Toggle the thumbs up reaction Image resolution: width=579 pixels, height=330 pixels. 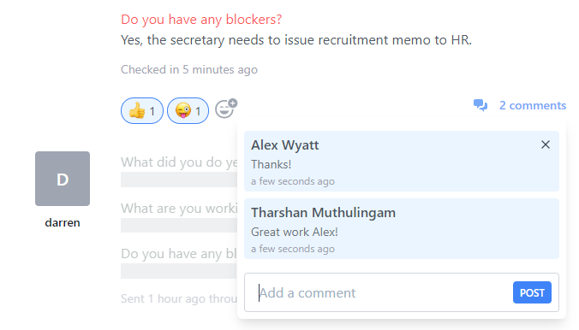(142, 110)
